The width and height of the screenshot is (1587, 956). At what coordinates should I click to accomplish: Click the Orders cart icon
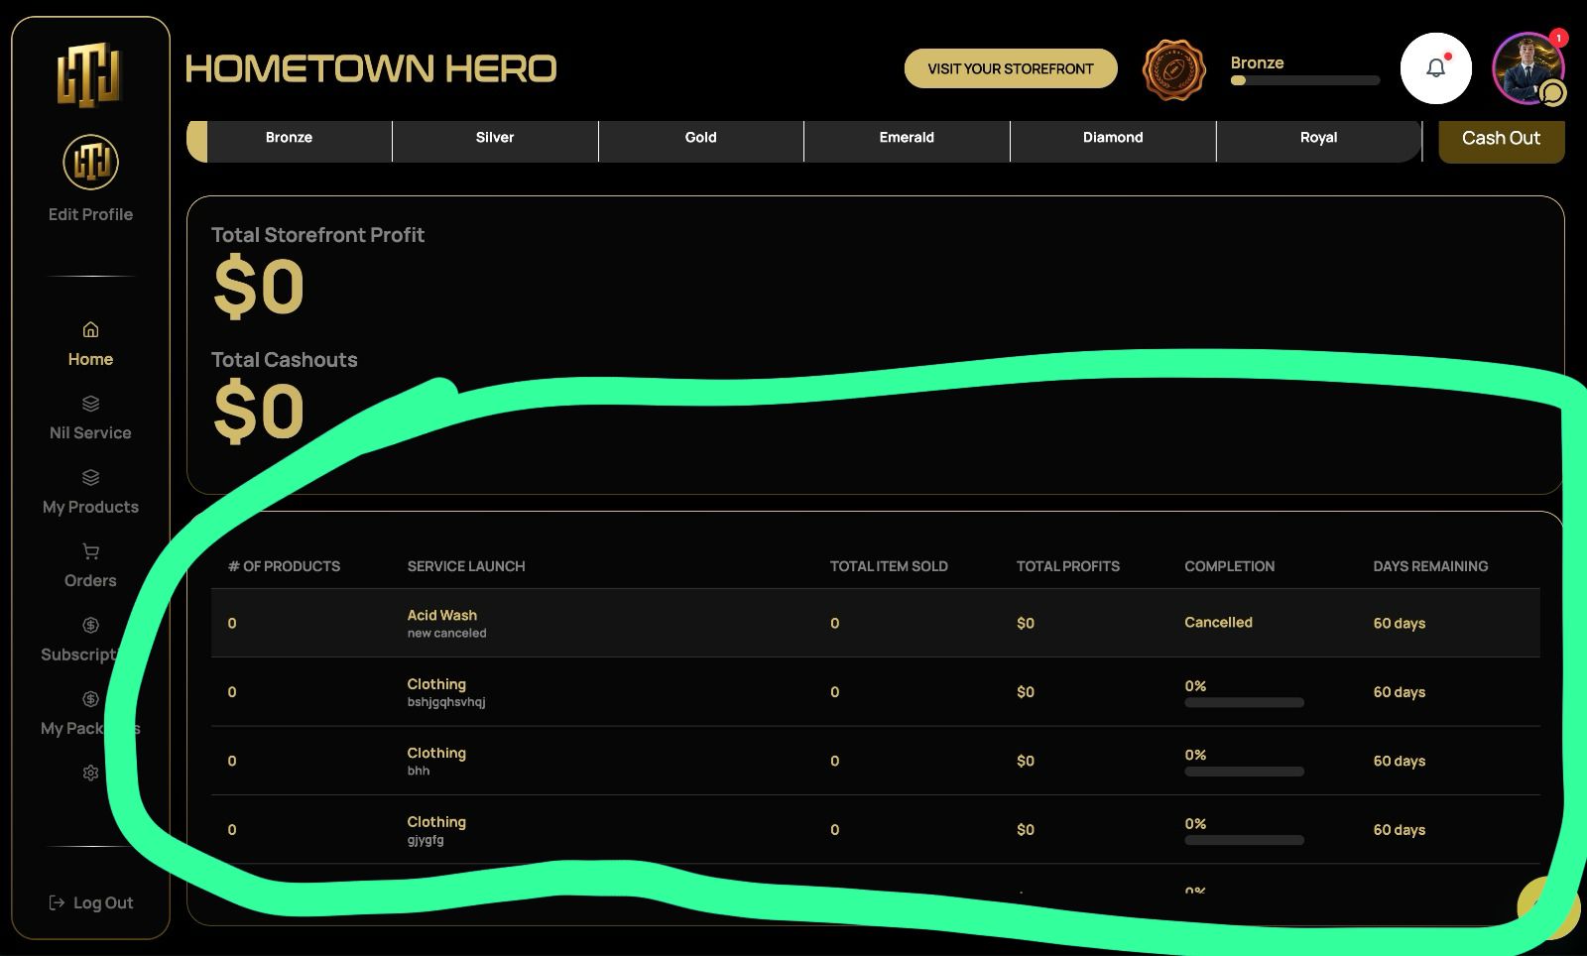(x=90, y=551)
